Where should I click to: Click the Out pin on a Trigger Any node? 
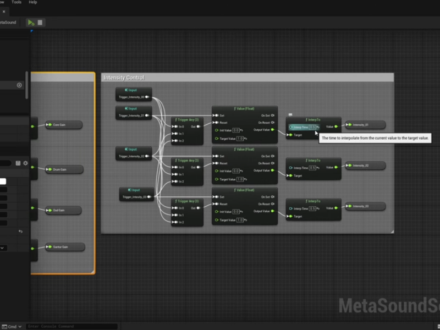(x=198, y=127)
